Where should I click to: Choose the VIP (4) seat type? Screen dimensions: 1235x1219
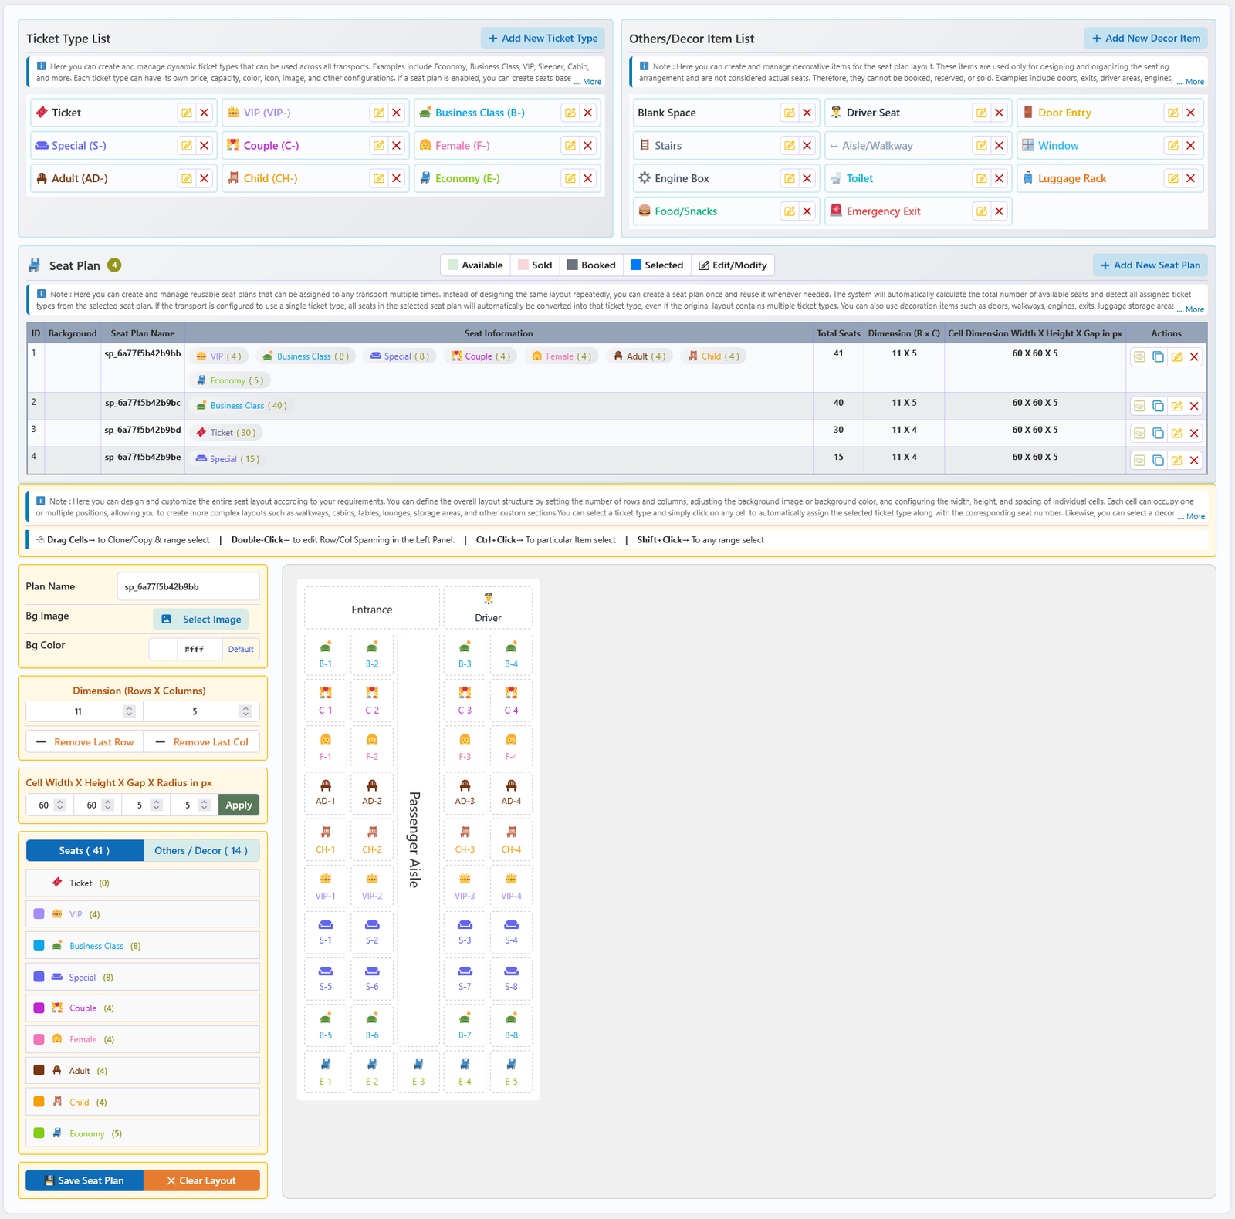(143, 914)
